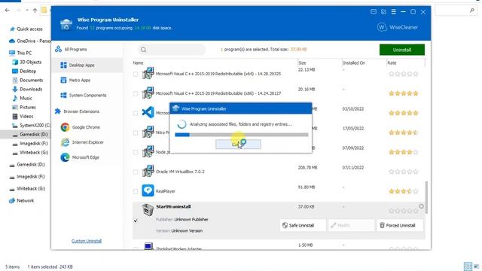This screenshot has width=482, height=271.
Task: Close StartHi expanded details circle icon
Action: click(x=421, y=206)
